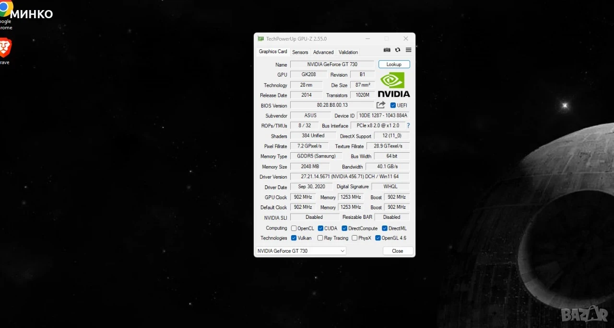Click the Device ID value 10DE 1287
614x328 pixels.
(383, 115)
